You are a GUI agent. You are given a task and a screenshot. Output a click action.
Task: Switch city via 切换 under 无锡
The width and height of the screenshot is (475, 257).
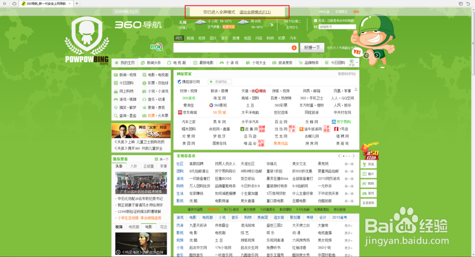pyautogui.click(x=182, y=28)
